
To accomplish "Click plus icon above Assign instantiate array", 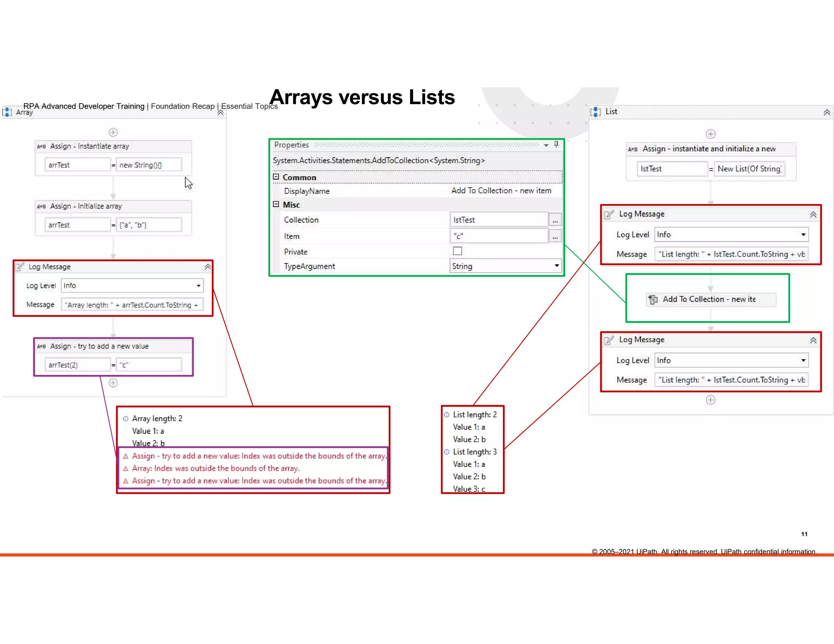I will (113, 132).
